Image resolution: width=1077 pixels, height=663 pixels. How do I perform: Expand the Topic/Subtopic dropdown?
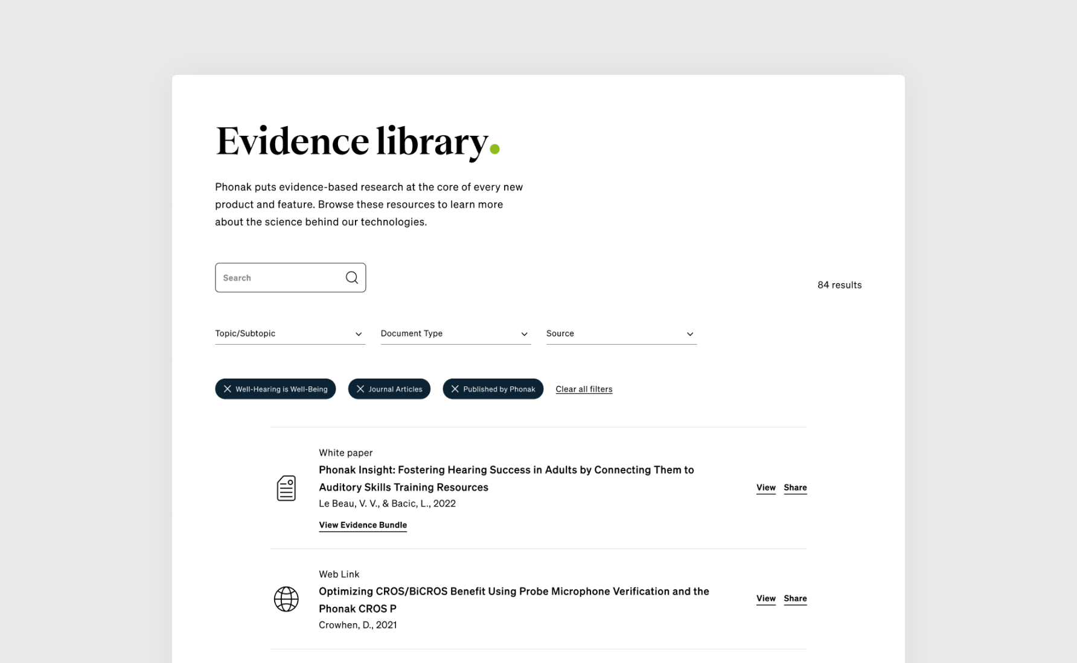click(x=290, y=333)
